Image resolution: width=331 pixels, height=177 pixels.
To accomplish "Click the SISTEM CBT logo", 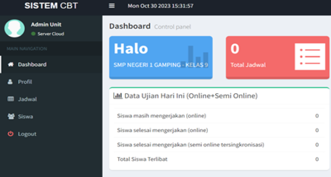I will point(51,6).
